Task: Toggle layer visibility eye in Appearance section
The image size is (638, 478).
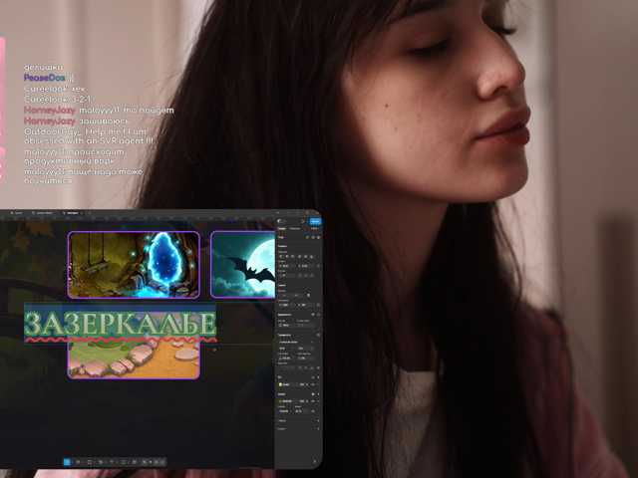Action: 313,315
